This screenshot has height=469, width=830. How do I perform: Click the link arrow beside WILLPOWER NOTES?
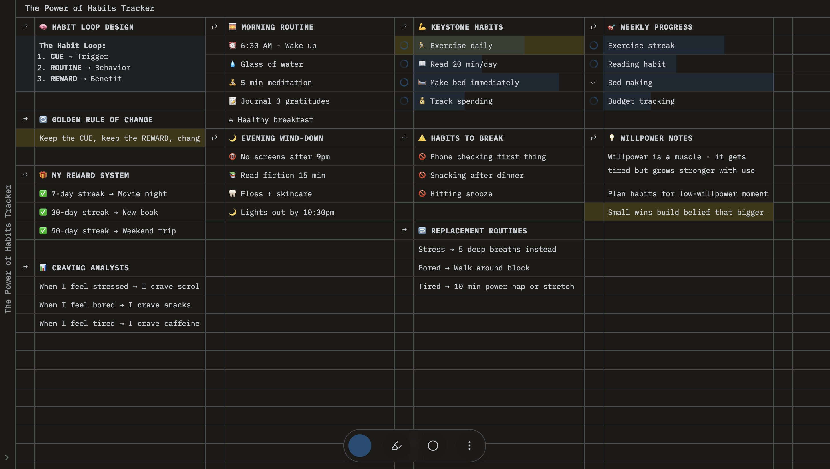pos(594,138)
